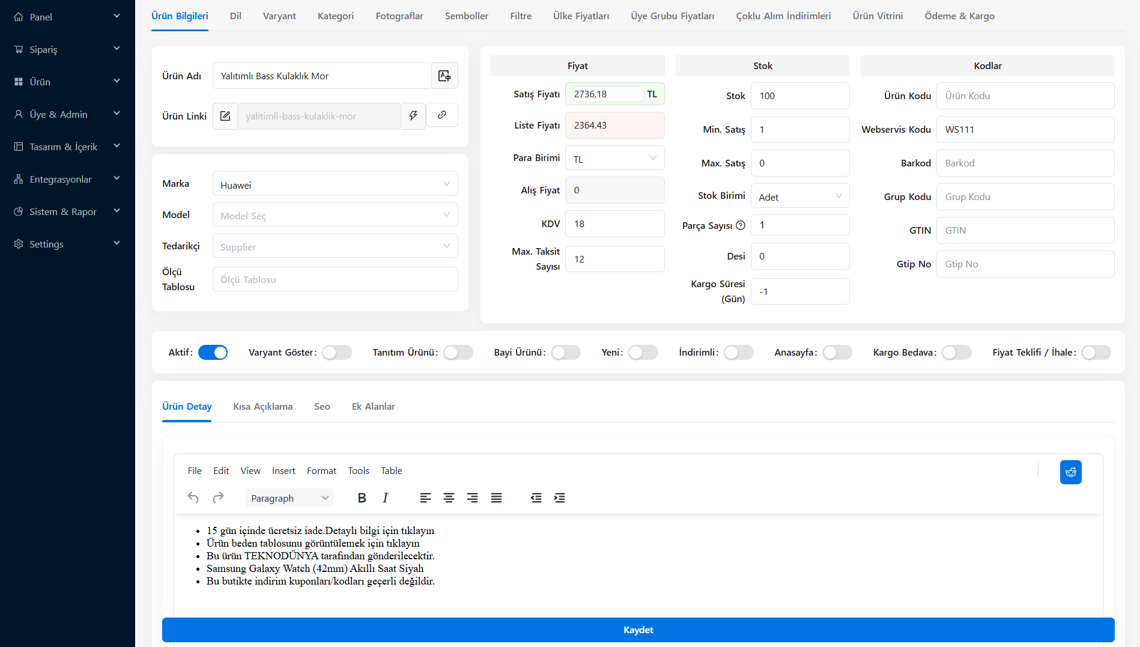Switch to the Kategori tab
Viewport: 1140px width, 647px height.
[336, 16]
